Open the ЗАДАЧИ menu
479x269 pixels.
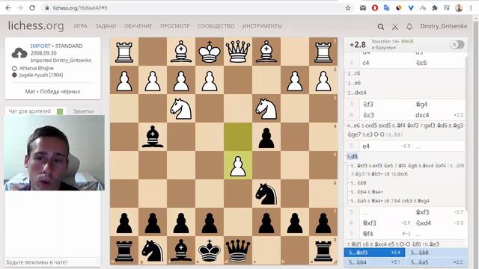[106, 26]
